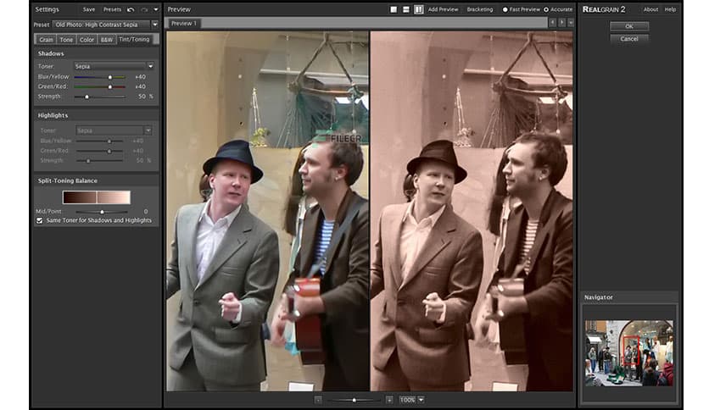
Task: Open the 100% zoom level dropdown
Action: point(421,400)
